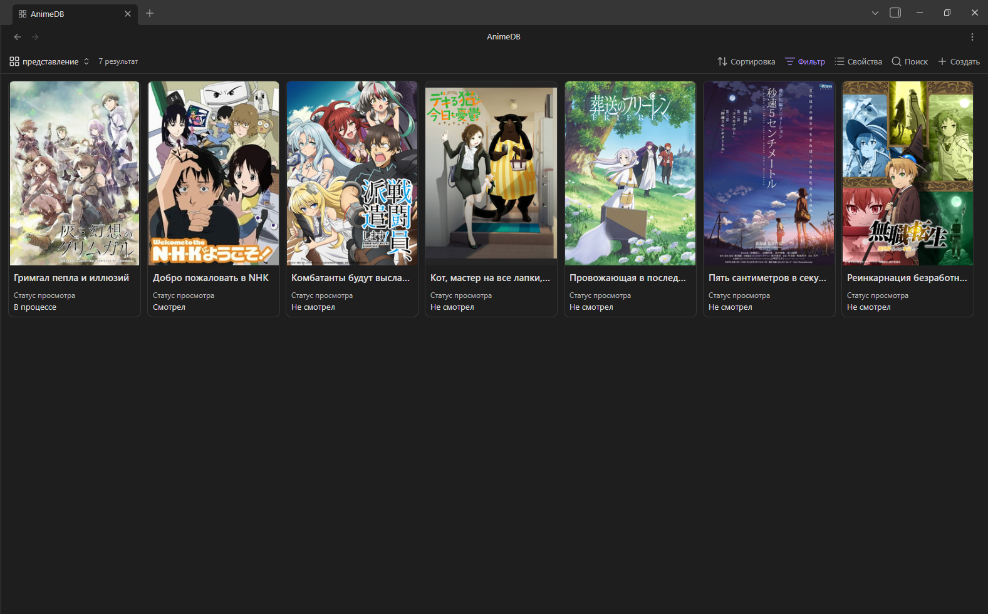Click the title Реинкарнация безработн...
Image resolution: width=988 pixels, height=614 pixels.
click(x=907, y=278)
